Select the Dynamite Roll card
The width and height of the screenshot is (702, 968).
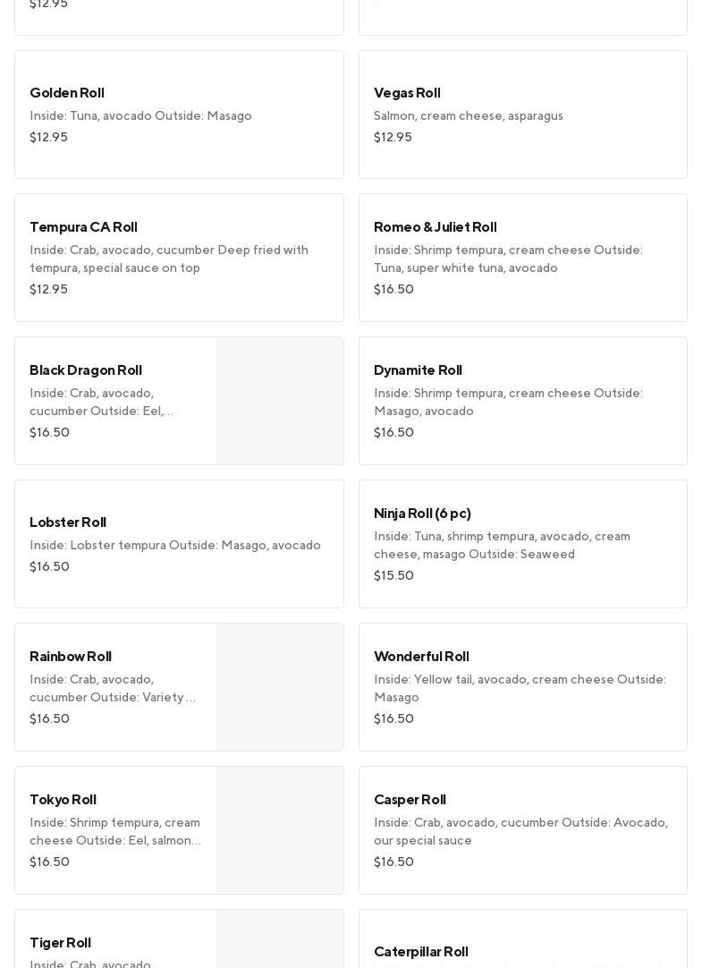tap(522, 401)
